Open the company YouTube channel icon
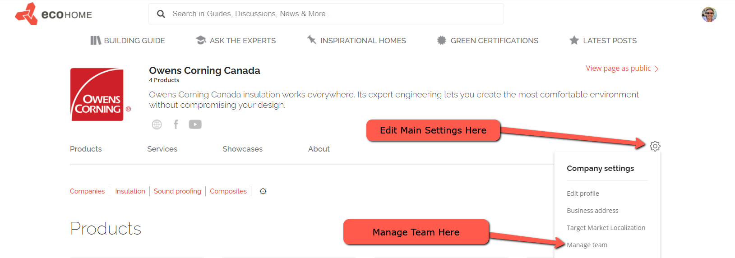 (195, 124)
